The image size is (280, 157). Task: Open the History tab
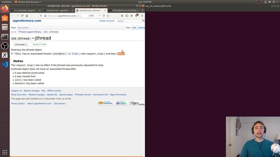click(141, 27)
